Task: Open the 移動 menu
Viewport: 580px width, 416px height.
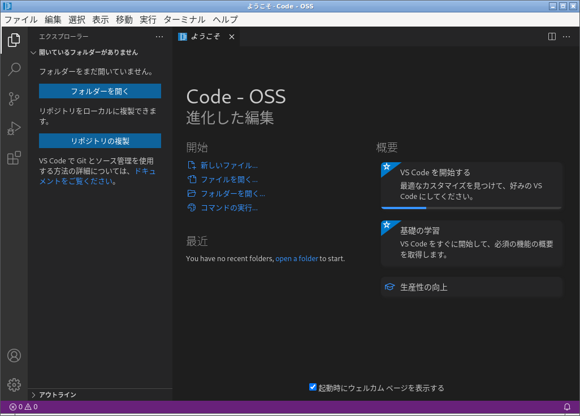Action: [x=124, y=20]
